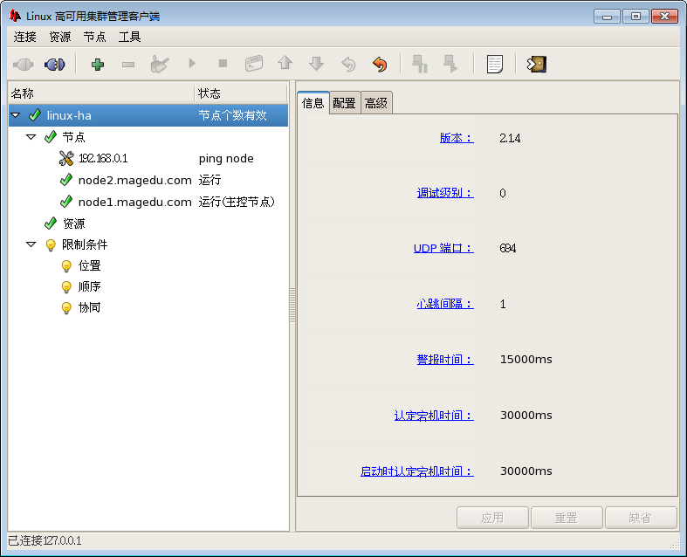Open the 连接 menu
Screen dimensions: 687x557
(25, 37)
